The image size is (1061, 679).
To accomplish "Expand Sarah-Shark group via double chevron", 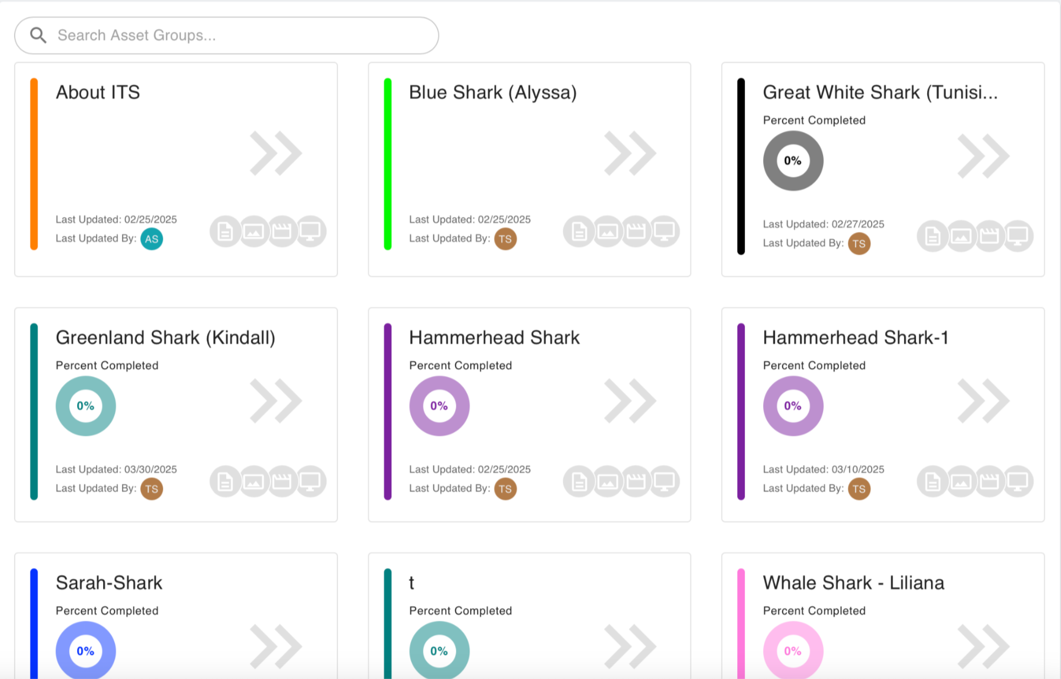I will click(276, 646).
